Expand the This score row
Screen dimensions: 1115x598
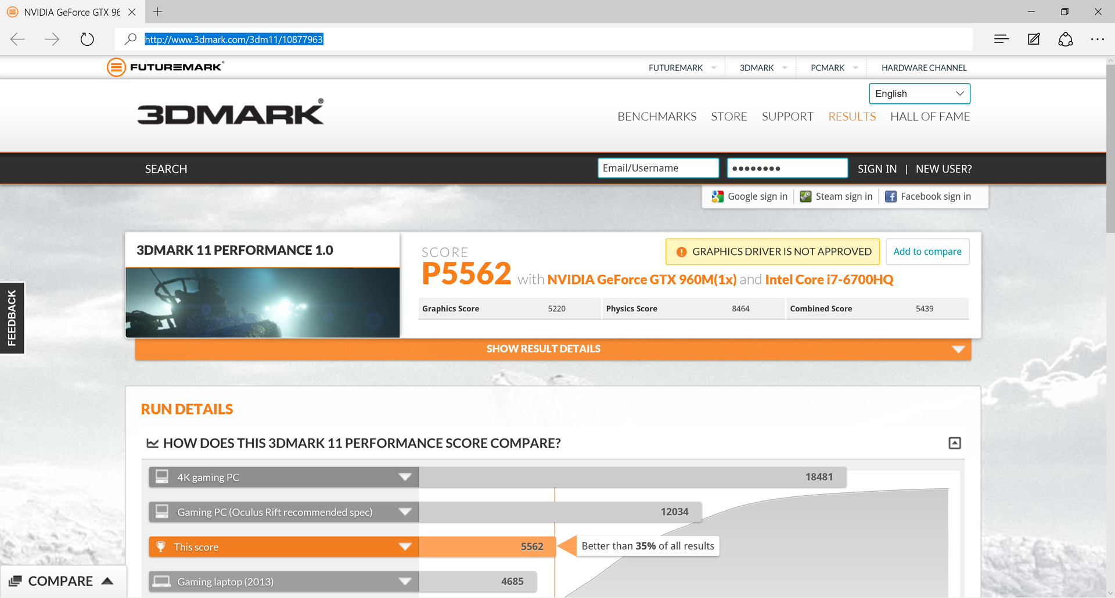tap(405, 547)
